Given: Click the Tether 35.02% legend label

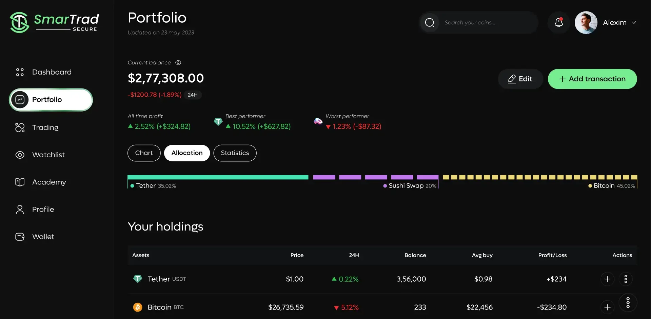Looking at the screenshot, I should click(x=153, y=186).
